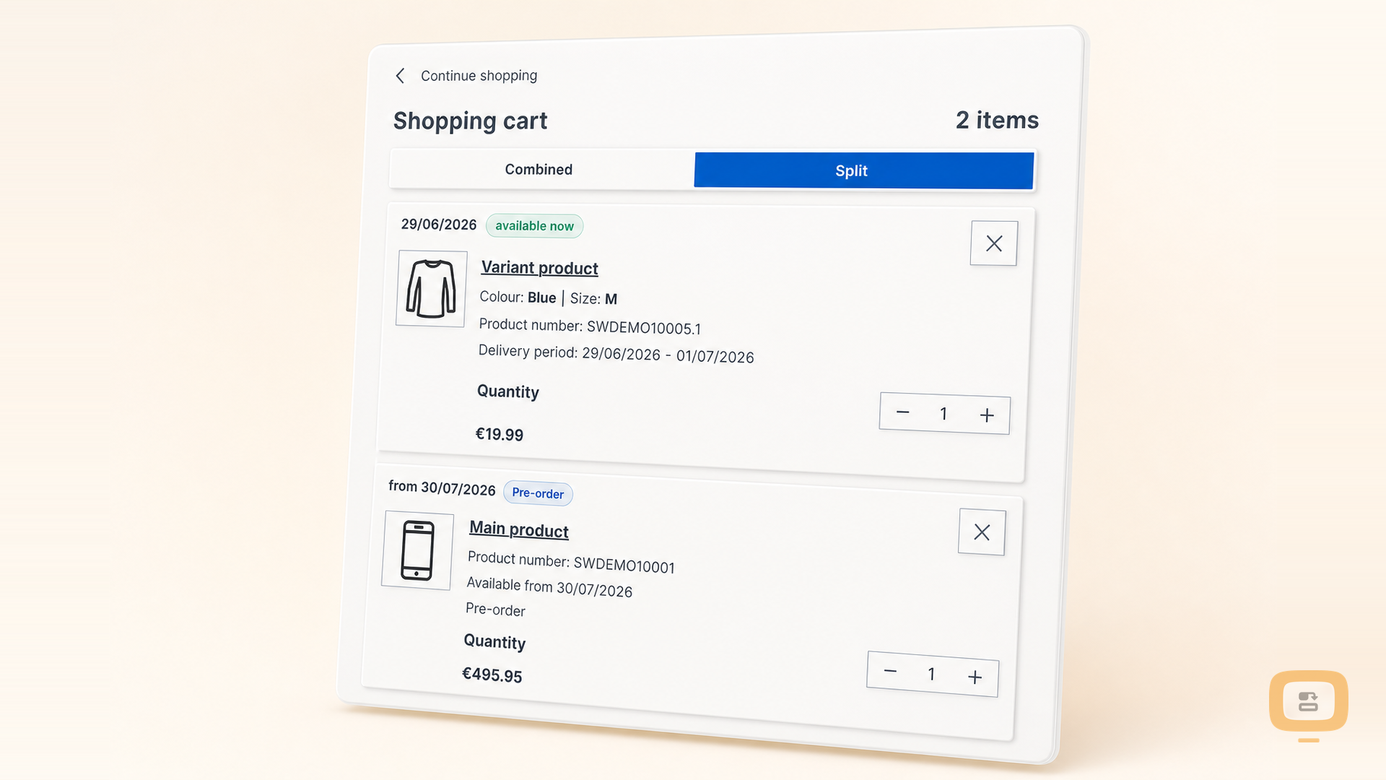Decrease Variant product quantity with the minus icon
Screen dimensions: 1386x780
(x=902, y=412)
